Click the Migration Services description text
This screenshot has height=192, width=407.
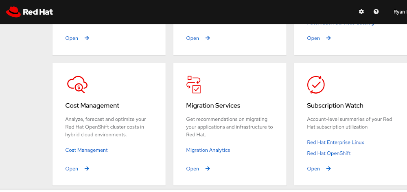tap(230, 127)
